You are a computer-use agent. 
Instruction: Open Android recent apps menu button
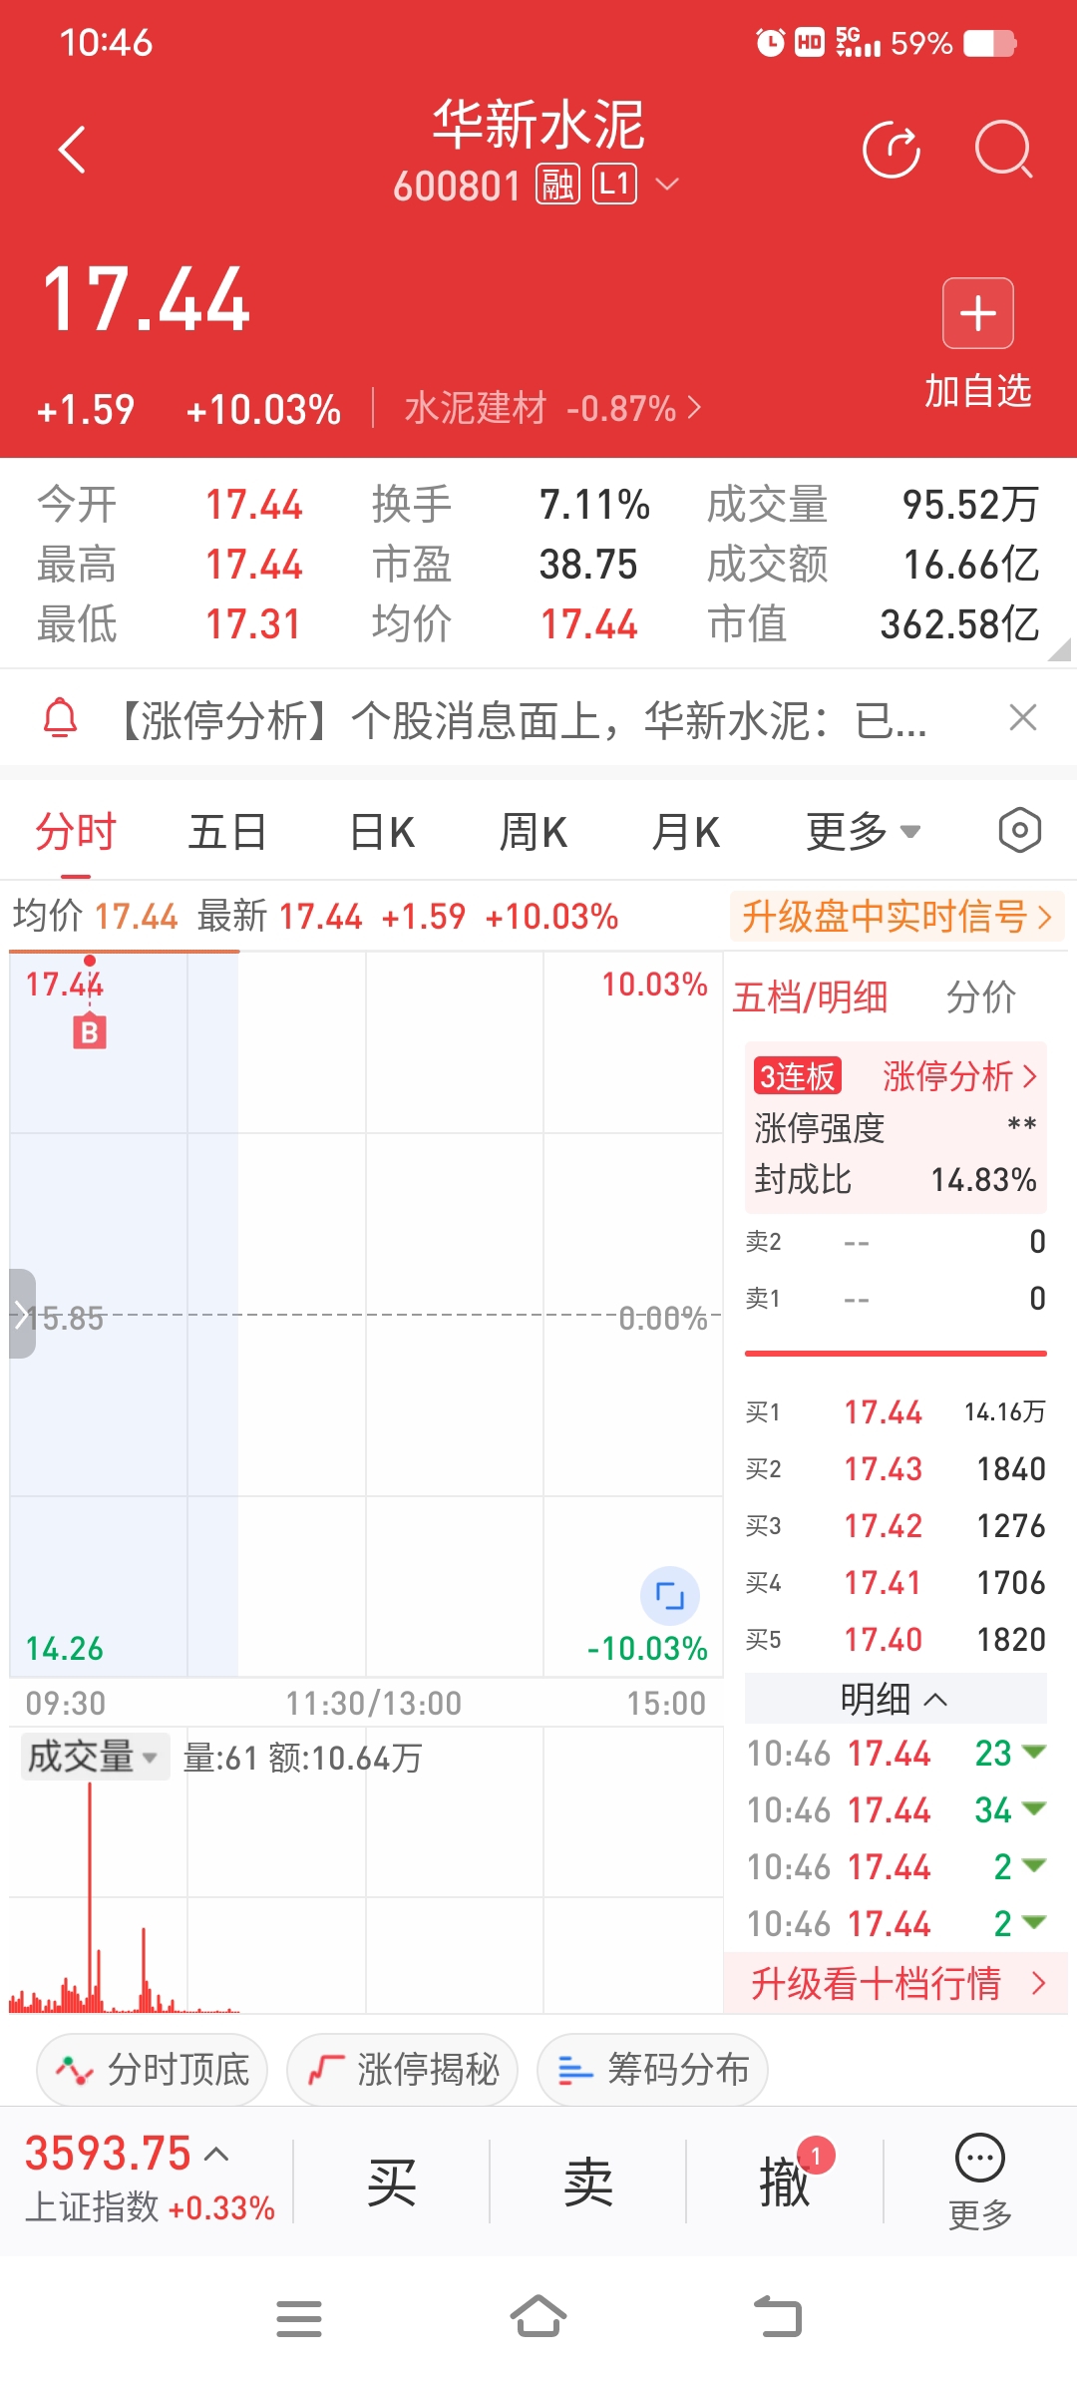pos(299,2319)
